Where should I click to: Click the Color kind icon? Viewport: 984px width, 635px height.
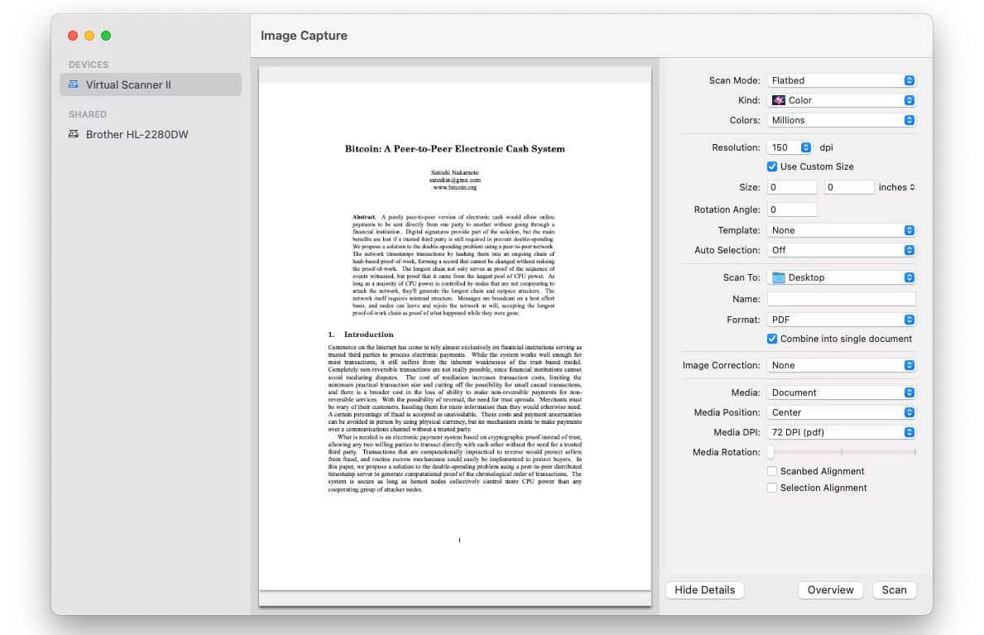(778, 100)
